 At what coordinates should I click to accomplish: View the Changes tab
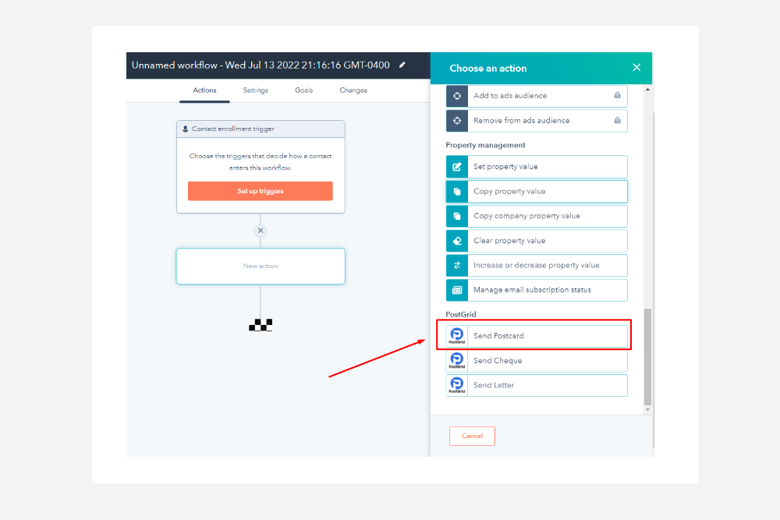(x=353, y=90)
